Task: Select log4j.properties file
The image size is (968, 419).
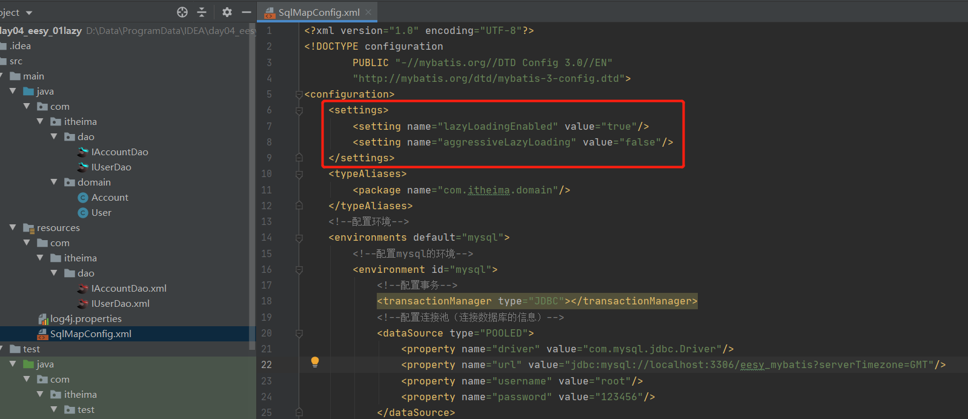Action: 85,319
